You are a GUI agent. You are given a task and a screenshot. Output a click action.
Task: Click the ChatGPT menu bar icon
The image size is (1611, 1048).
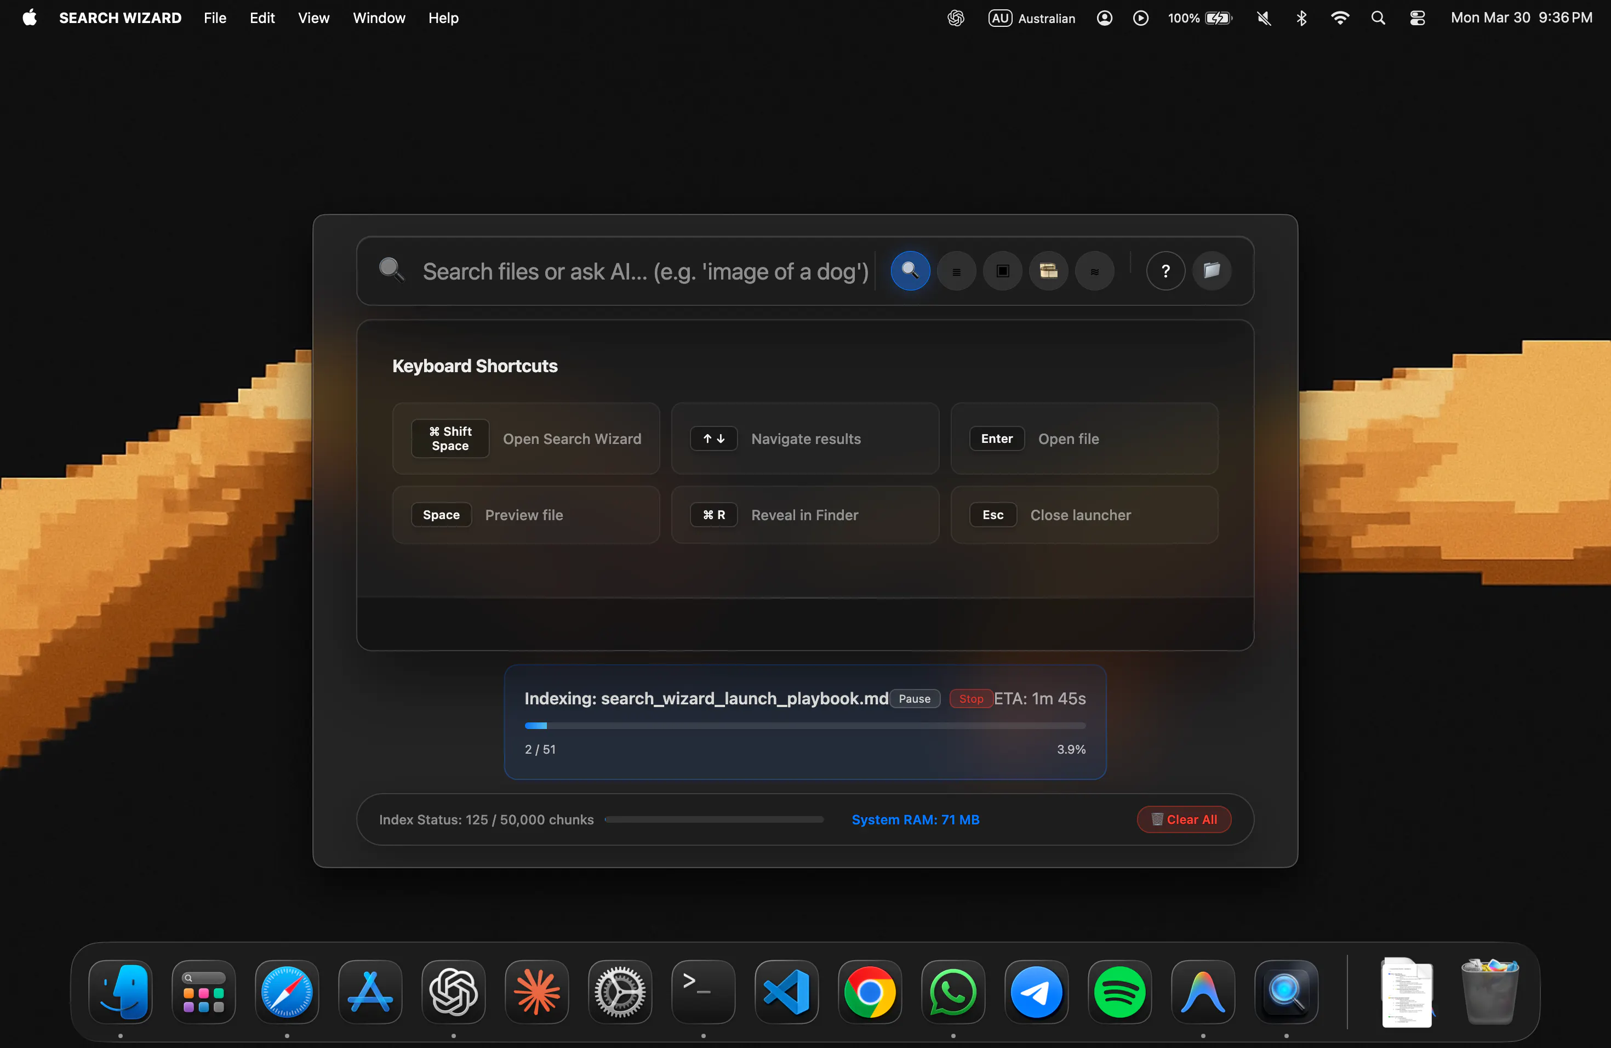[956, 18]
